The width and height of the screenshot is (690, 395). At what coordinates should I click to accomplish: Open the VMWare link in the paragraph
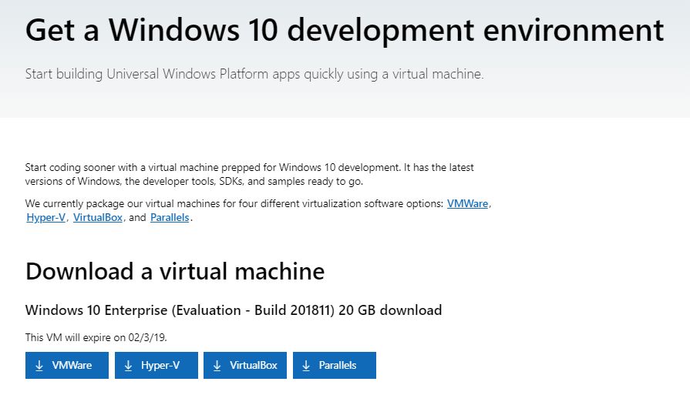click(467, 204)
